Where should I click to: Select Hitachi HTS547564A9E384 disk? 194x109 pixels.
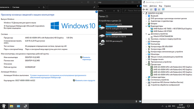click(163, 36)
